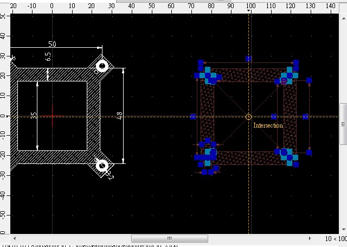Select the upper white mounting hole circle

101,67
